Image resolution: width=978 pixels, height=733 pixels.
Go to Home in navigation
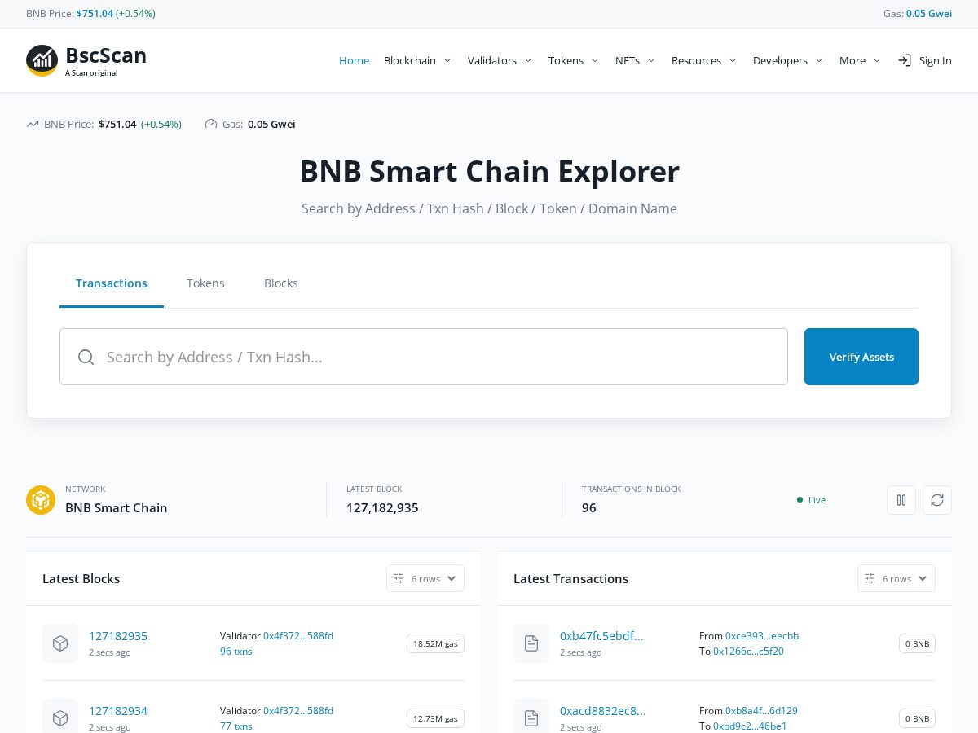click(354, 60)
